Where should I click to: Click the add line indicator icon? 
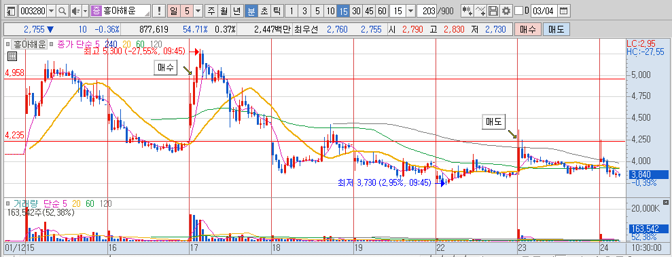(x=481, y=11)
